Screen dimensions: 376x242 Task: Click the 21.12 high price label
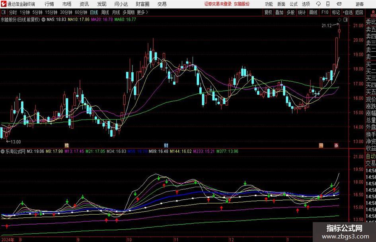coord(327,26)
